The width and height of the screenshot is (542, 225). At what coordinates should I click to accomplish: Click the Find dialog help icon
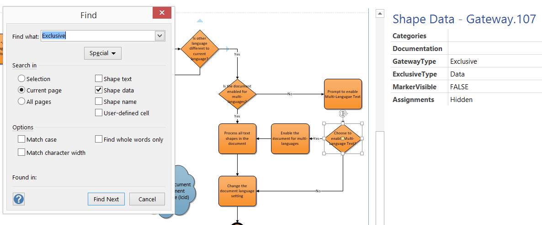pos(19,199)
